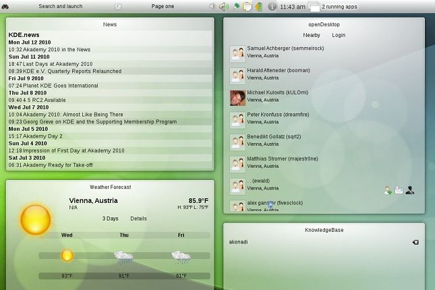Viewport: 435px width, 290px height.
Task: Switch to the Page one activity
Action: click(x=163, y=6)
